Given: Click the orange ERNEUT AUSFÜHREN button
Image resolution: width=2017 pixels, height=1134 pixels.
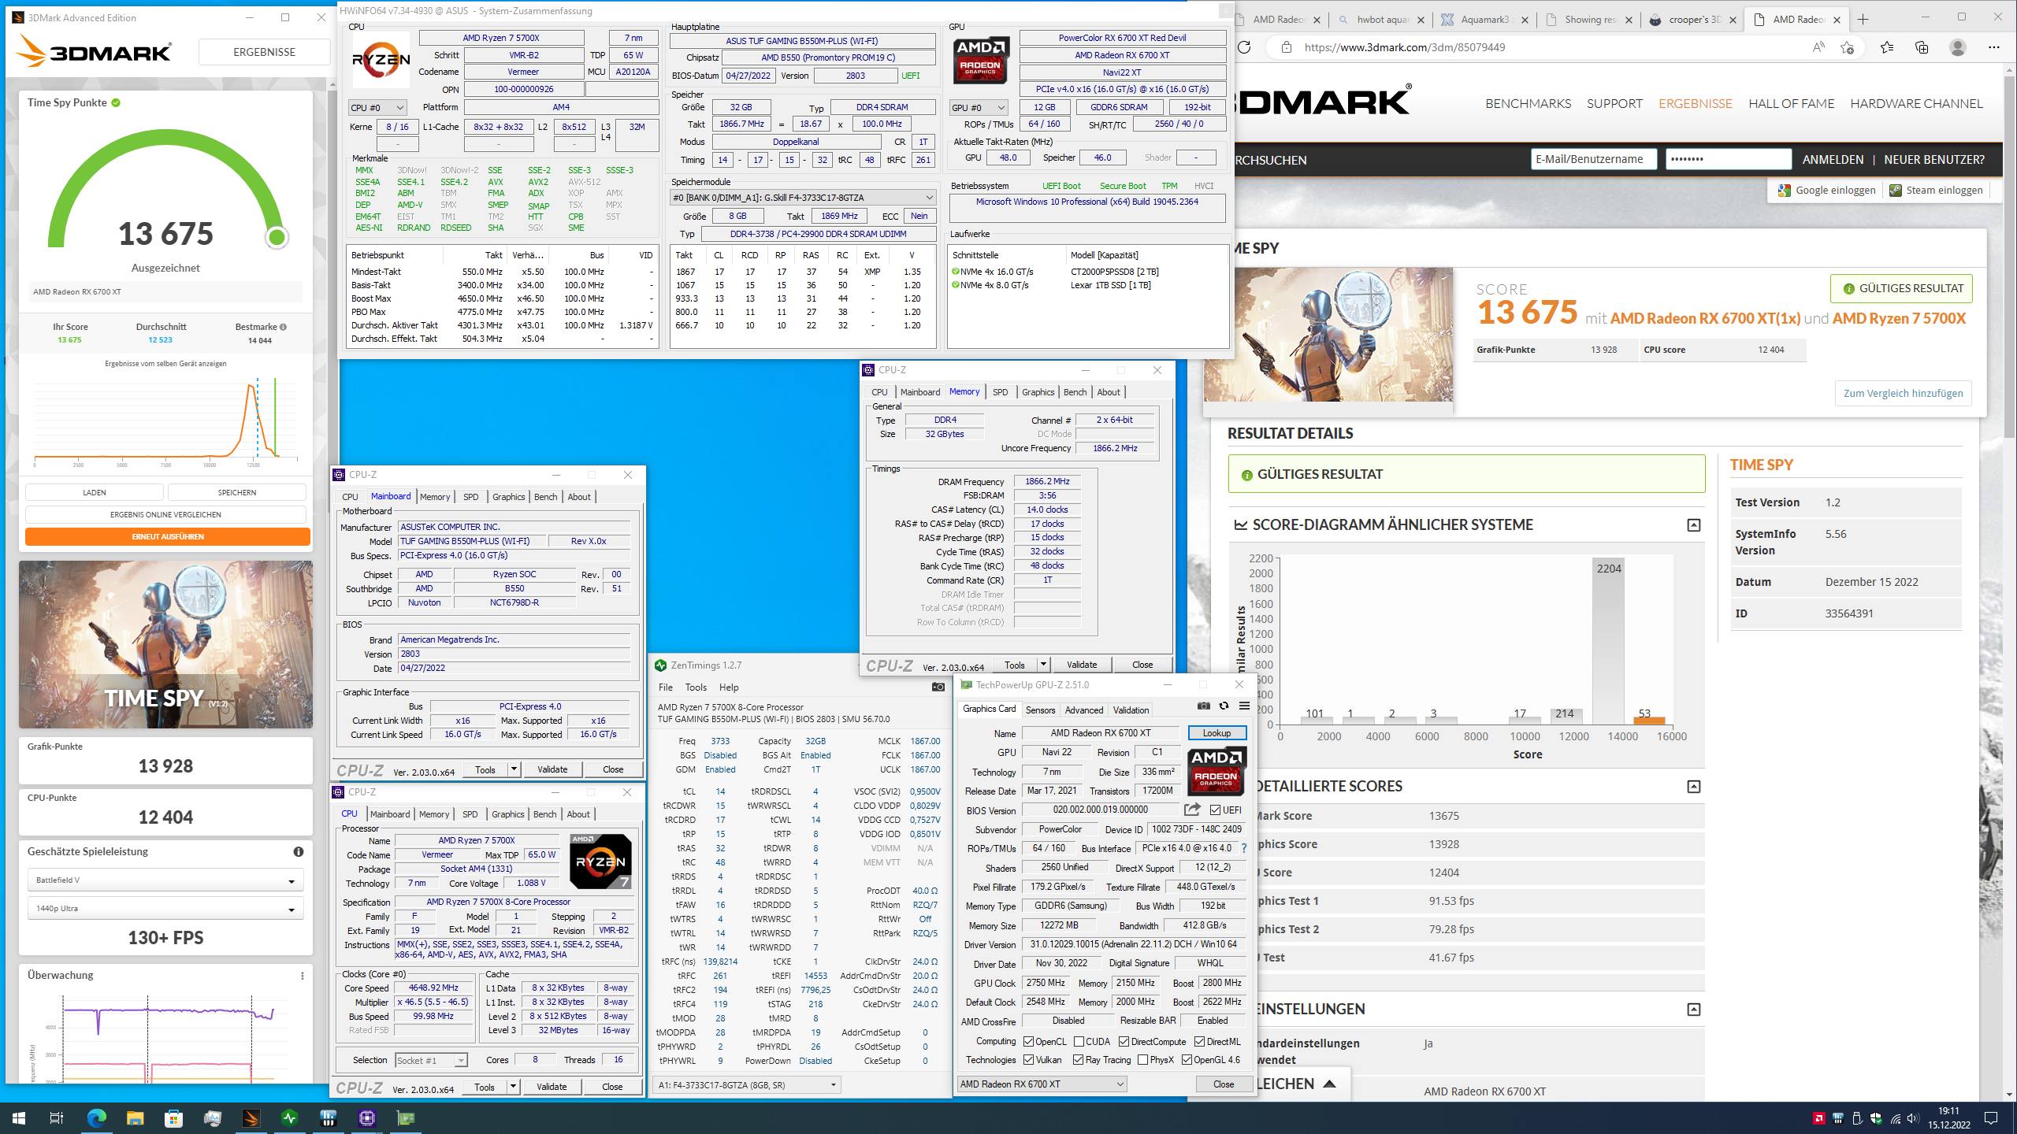Looking at the screenshot, I should [168, 536].
